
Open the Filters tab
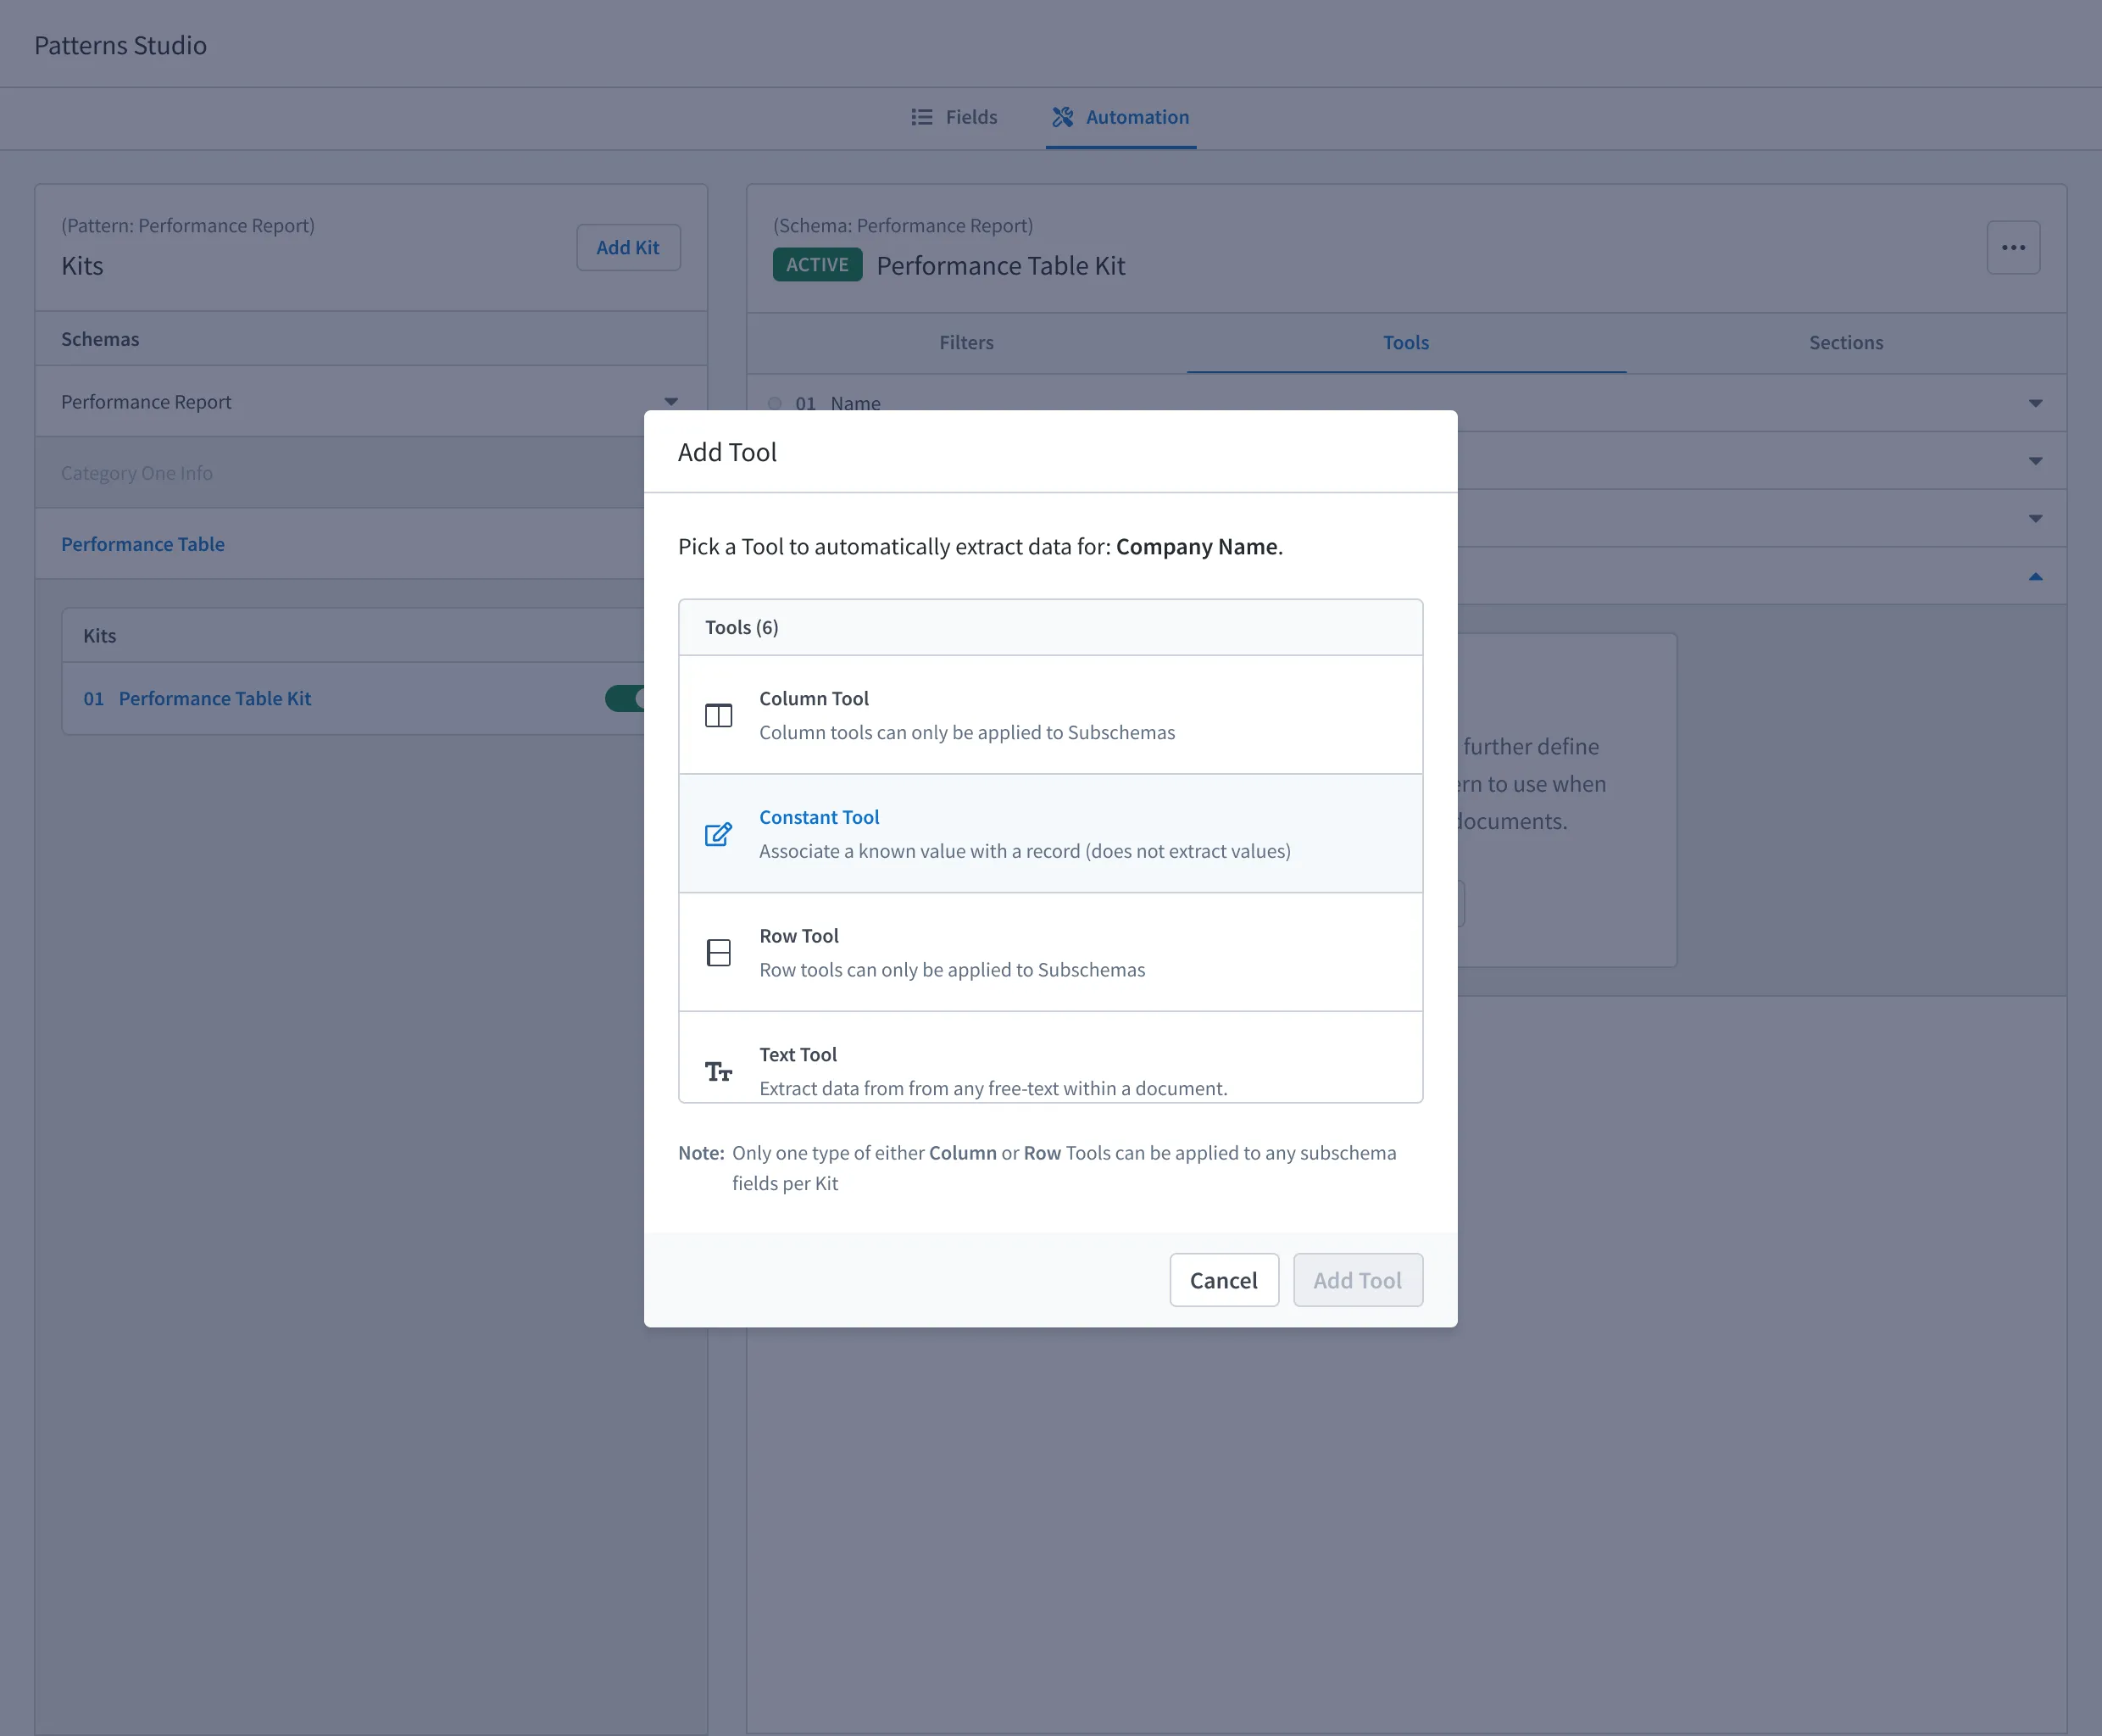(x=966, y=342)
